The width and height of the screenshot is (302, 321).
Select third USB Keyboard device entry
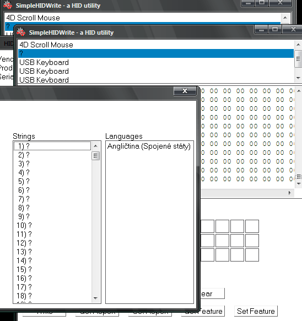pyautogui.click(x=156, y=80)
